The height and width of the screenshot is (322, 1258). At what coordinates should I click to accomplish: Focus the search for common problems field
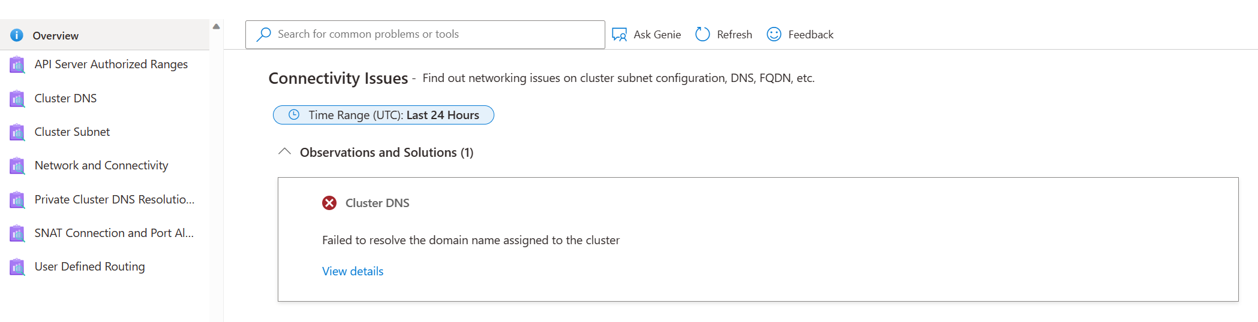pyautogui.click(x=432, y=35)
